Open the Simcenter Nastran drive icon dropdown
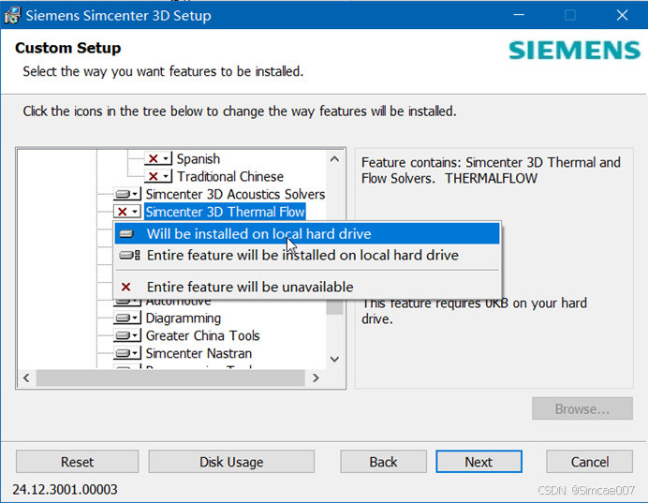648x503 pixels. tap(126, 353)
